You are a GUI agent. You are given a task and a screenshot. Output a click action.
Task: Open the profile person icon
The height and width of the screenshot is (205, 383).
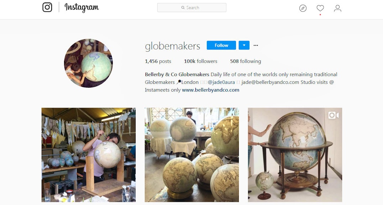(x=337, y=8)
